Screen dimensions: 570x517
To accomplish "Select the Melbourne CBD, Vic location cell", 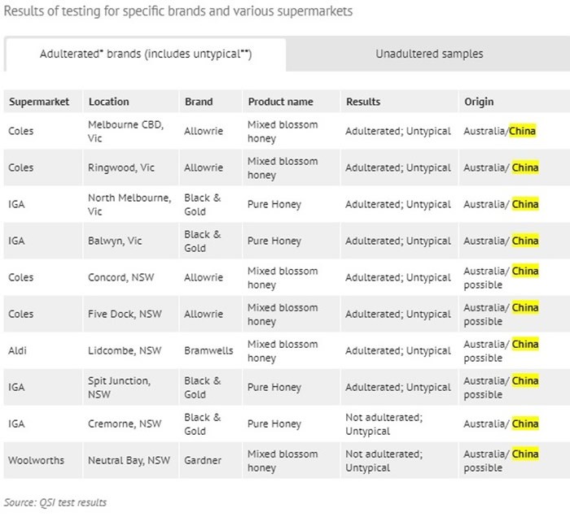I will coord(125,131).
